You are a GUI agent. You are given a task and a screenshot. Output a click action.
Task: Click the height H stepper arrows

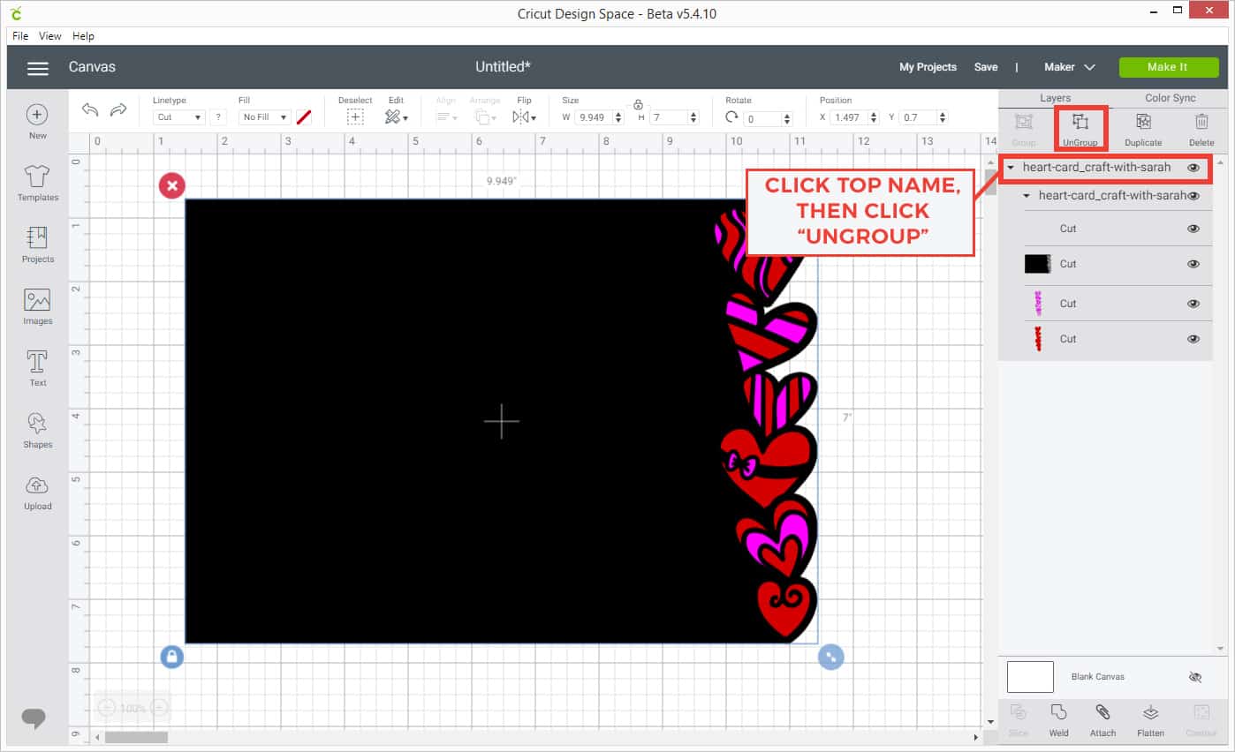point(693,117)
